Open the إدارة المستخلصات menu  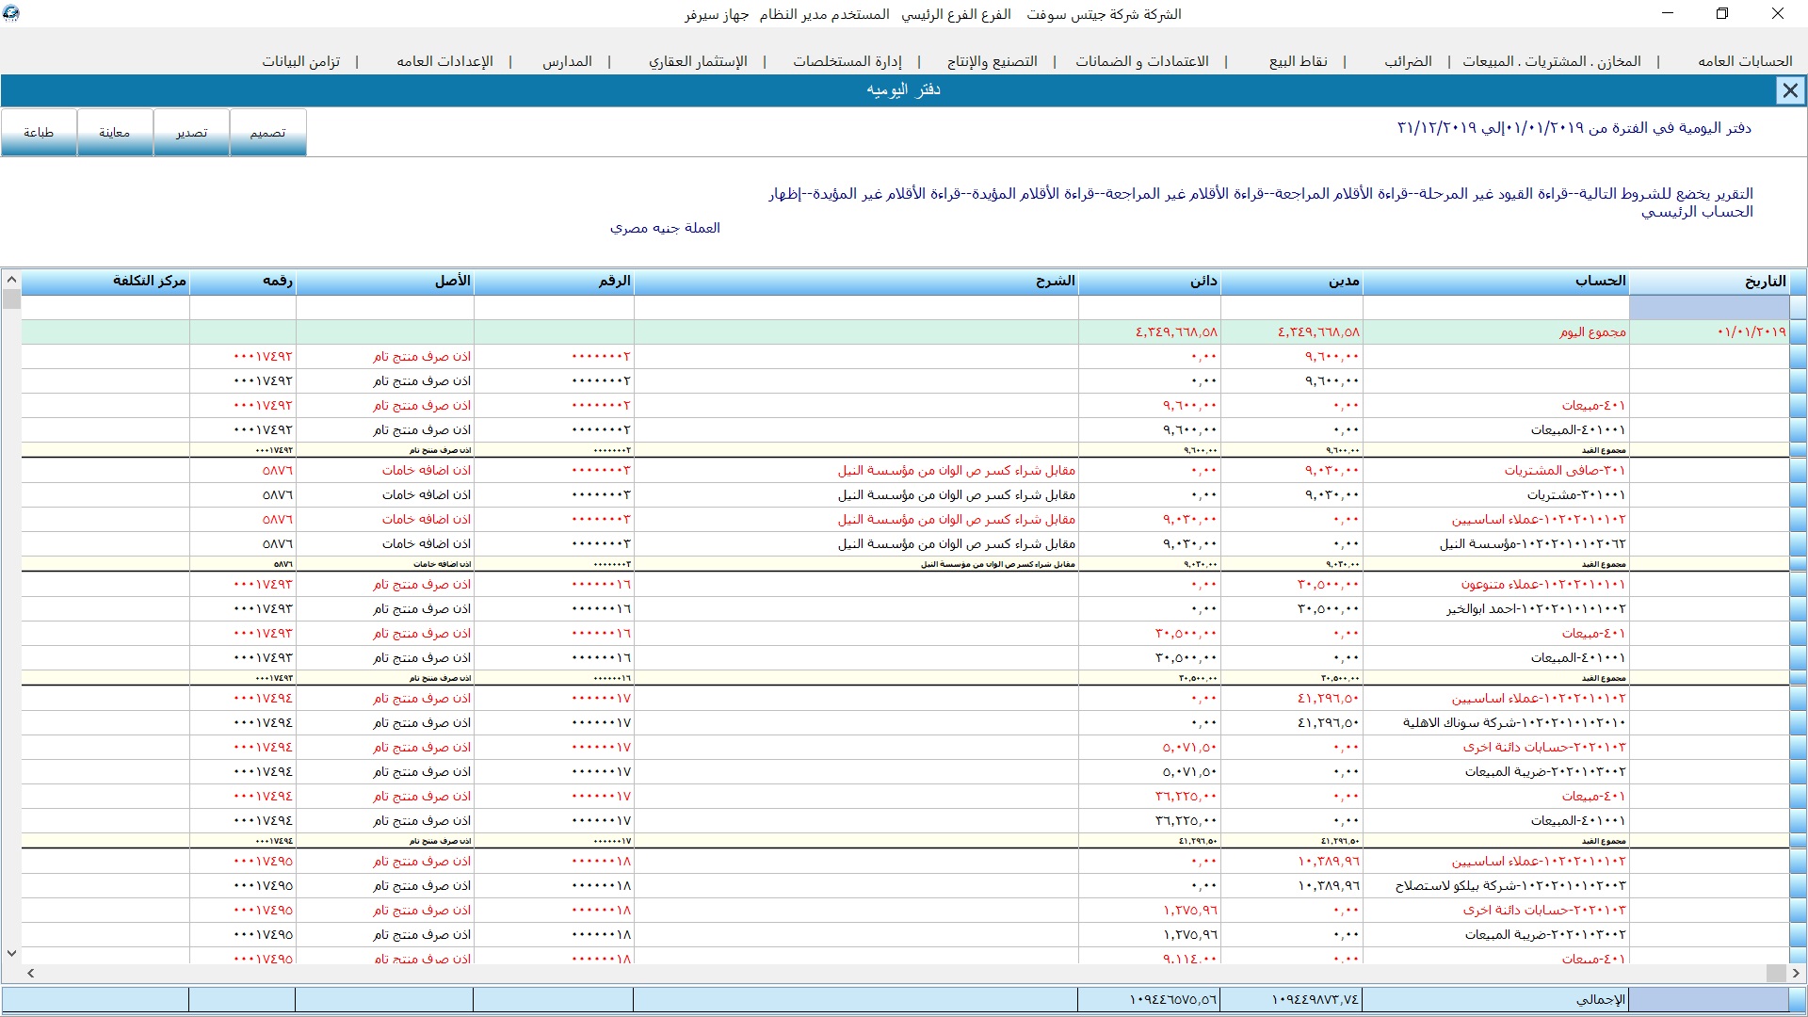(x=847, y=61)
